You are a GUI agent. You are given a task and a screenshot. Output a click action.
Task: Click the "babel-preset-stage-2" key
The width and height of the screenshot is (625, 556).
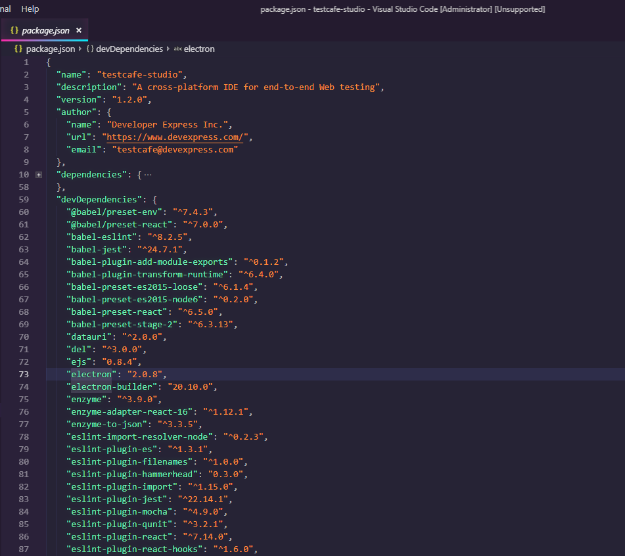(122, 325)
